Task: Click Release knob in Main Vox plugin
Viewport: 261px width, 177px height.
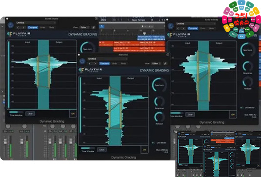Action: (160, 117)
